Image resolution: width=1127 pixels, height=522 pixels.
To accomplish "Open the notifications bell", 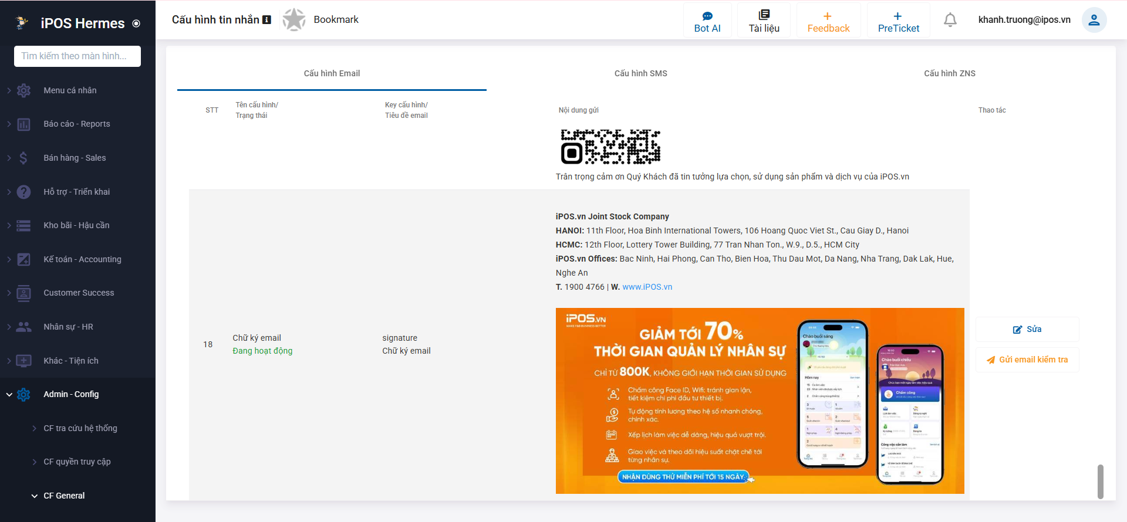I will coord(950,20).
